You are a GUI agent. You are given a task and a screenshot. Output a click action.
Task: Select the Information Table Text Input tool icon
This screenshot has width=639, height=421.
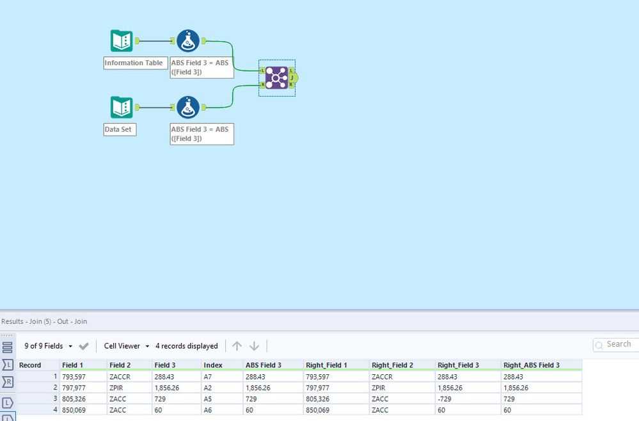(122, 41)
